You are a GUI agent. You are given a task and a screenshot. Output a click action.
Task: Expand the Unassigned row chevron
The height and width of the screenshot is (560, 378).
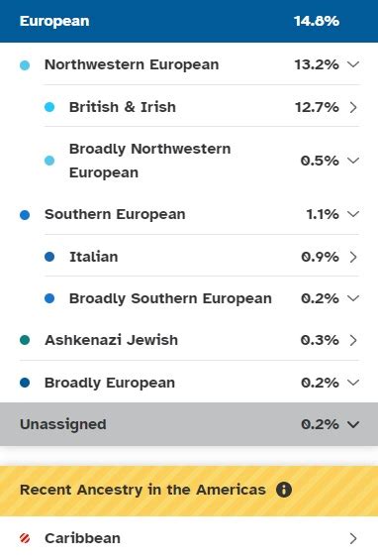click(x=353, y=424)
